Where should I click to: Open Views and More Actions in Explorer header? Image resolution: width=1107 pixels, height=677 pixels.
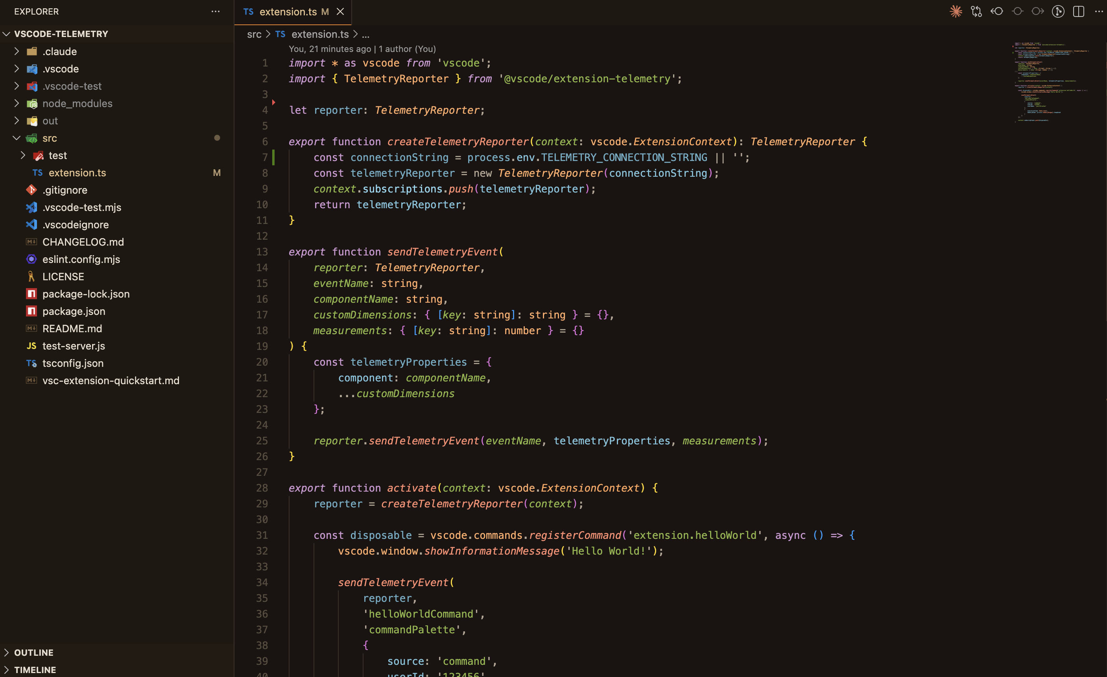pos(215,12)
